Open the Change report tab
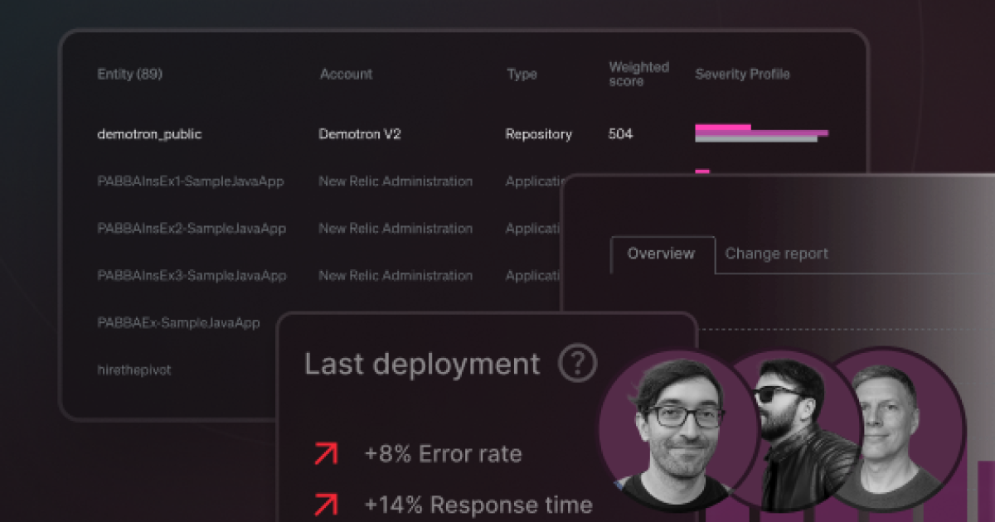The image size is (995, 522). pyautogui.click(x=776, y=254)
